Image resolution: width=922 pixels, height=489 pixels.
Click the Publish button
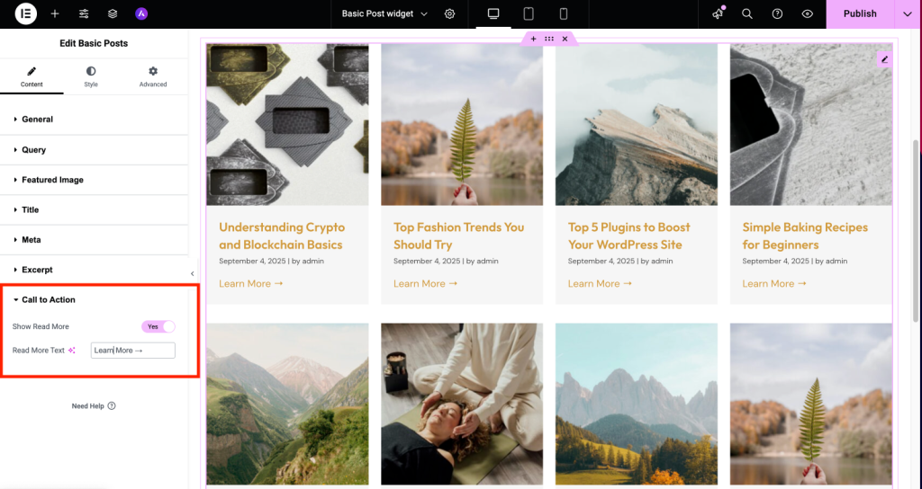[859, 14]
